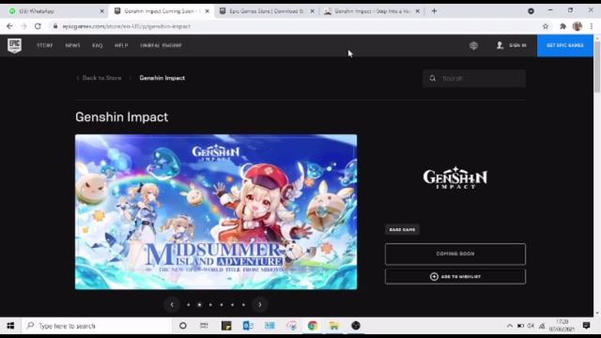
Task: Open the FAQ menu item
Action: [98, 45]
